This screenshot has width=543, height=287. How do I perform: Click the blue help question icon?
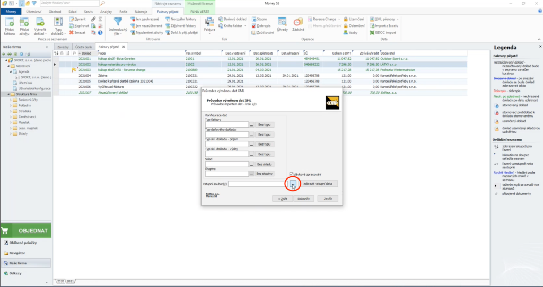pyautogui.click(x=100, y=32)
